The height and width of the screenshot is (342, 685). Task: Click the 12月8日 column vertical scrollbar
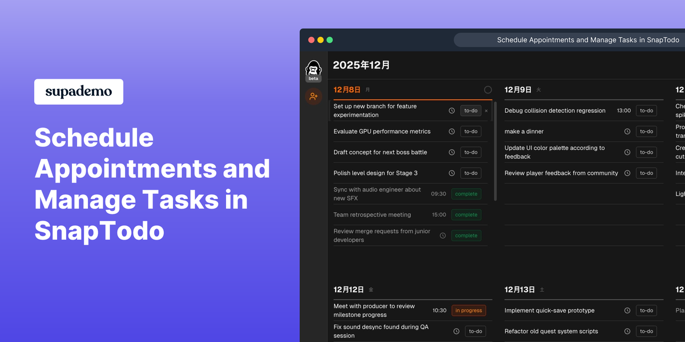point(495,151)
